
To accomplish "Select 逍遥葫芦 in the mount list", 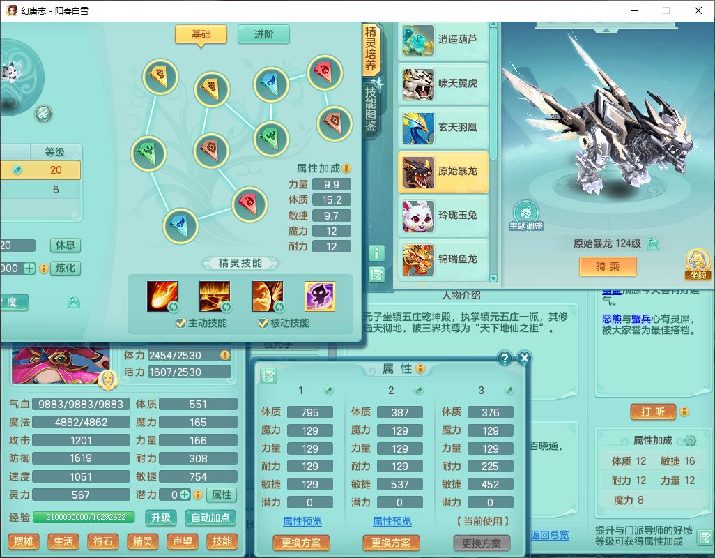I will point(443,40).
